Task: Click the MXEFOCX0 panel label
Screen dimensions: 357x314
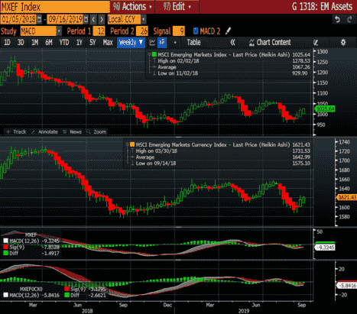Action: [x=31, y=289]
